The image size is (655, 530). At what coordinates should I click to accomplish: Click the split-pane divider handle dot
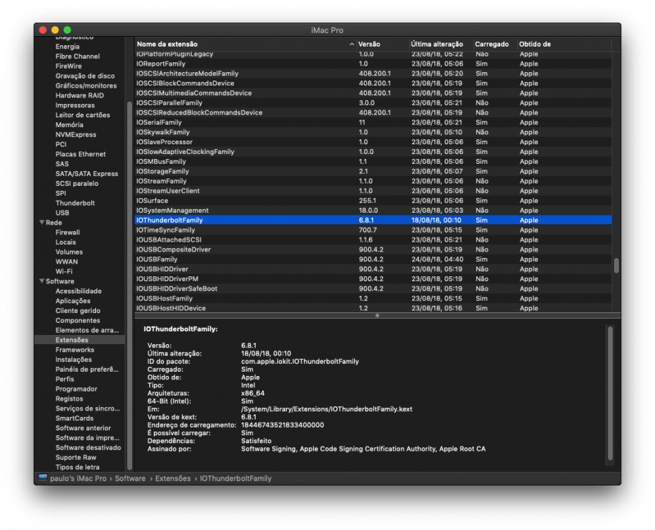pyautogui.click(x=377, y=316)
